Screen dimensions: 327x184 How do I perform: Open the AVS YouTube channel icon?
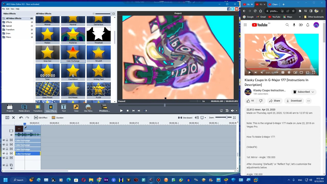237,9
